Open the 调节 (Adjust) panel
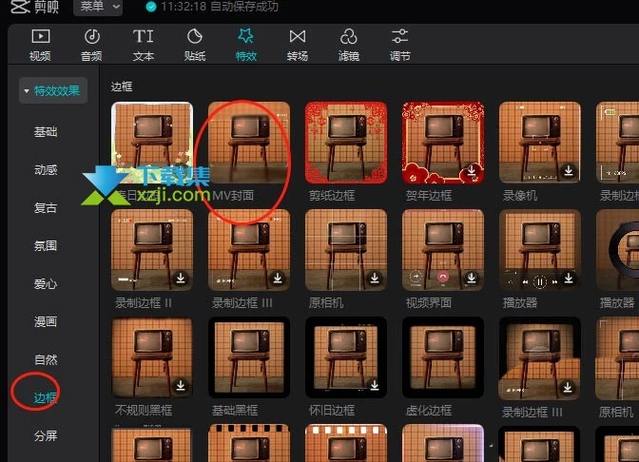 [400, 44]
